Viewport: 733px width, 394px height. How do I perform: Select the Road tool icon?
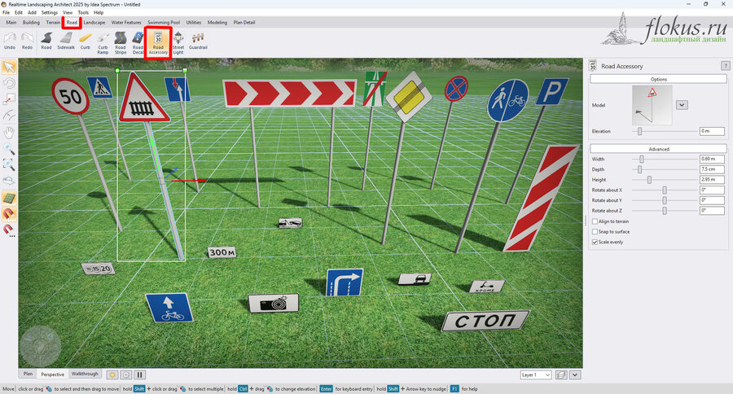(46, 42)
